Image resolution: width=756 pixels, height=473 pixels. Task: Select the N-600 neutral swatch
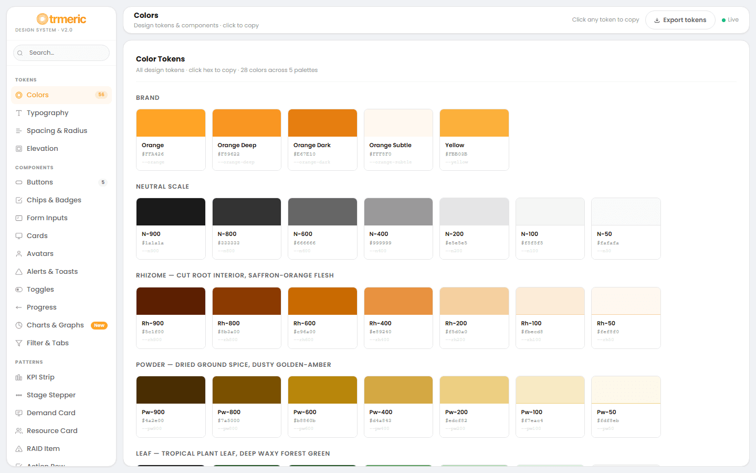[x=322, y=229]
